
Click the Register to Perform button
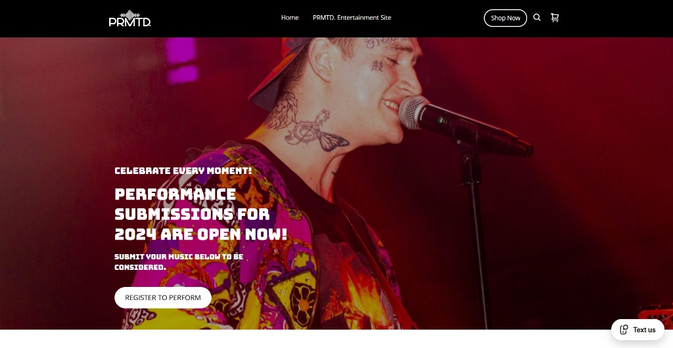pyautogui.click(x=163, y=297)
